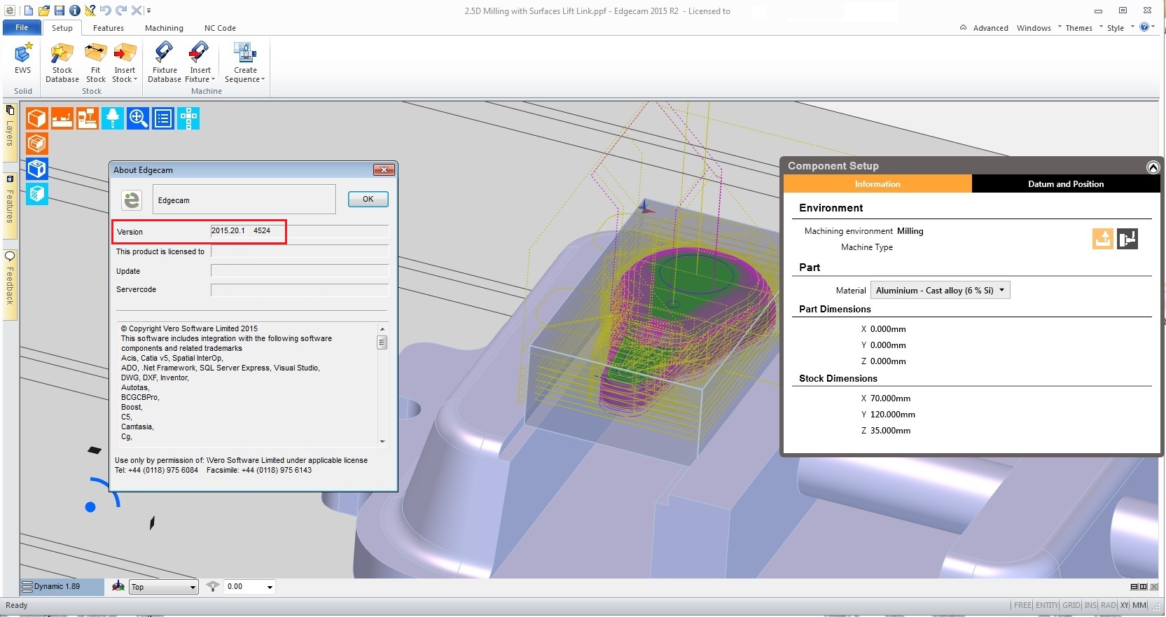Click the Edgecam logo in About dialog

[132, 200]
